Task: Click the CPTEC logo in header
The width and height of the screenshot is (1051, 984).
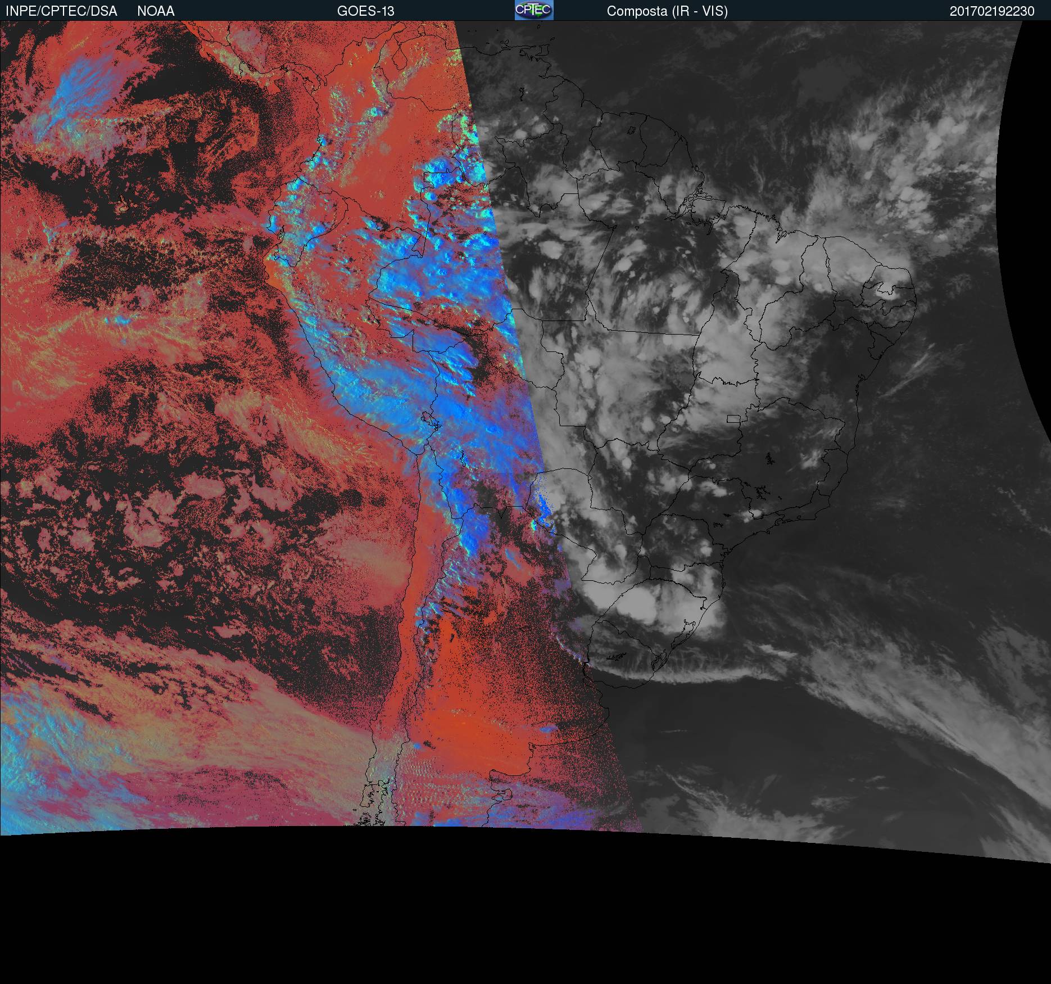Action: pyautogui.click(x=534, y=10)
